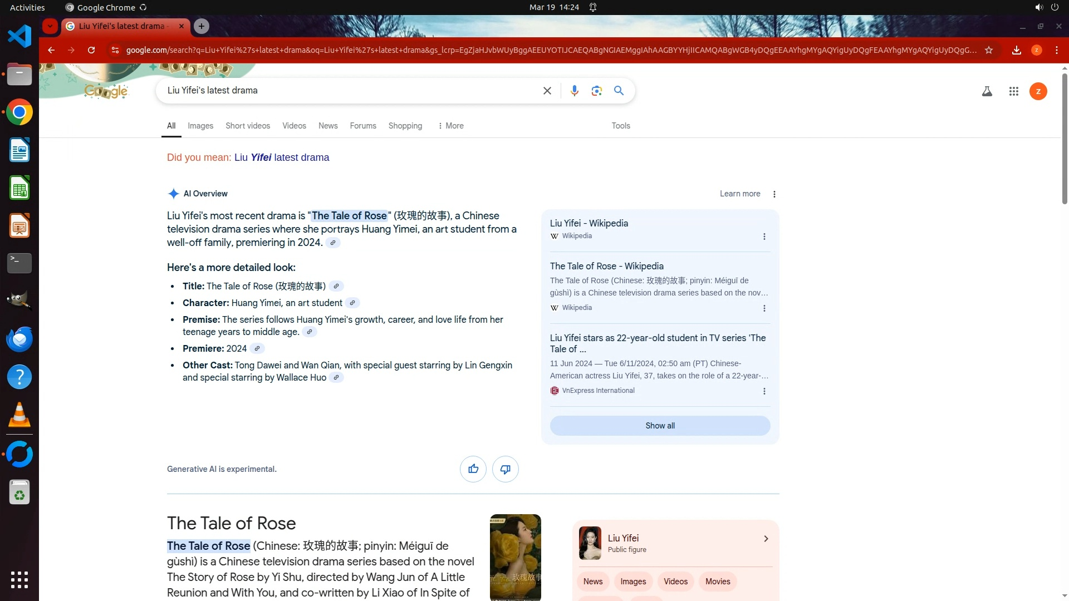1069x601 pixels.
Task: Switch to the Images results tab
Action: point(200,126)
